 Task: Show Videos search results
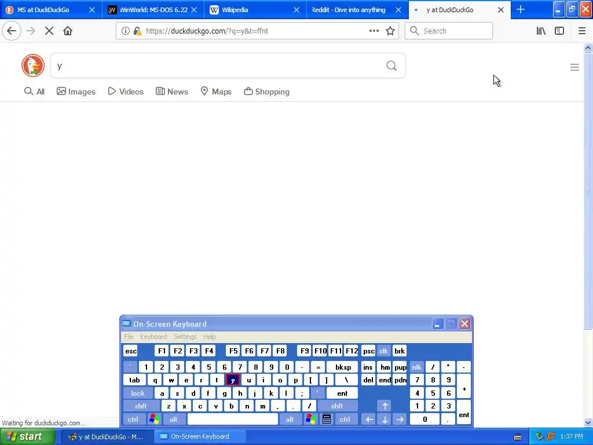(126, 92)
